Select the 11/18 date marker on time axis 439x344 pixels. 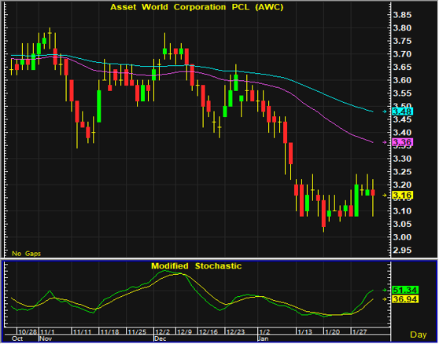click(x=110, y=331)
